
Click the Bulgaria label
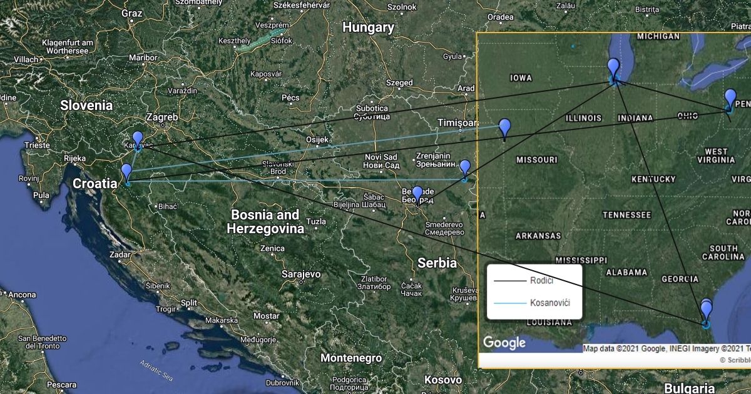[x=689, y=388]
